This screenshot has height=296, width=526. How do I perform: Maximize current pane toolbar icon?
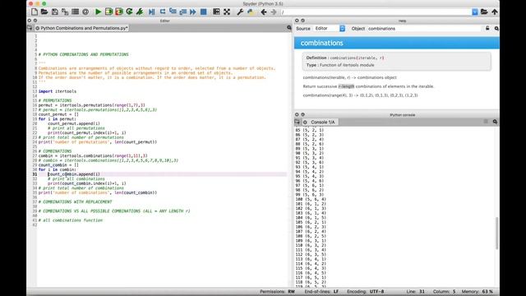click(216, 12)
